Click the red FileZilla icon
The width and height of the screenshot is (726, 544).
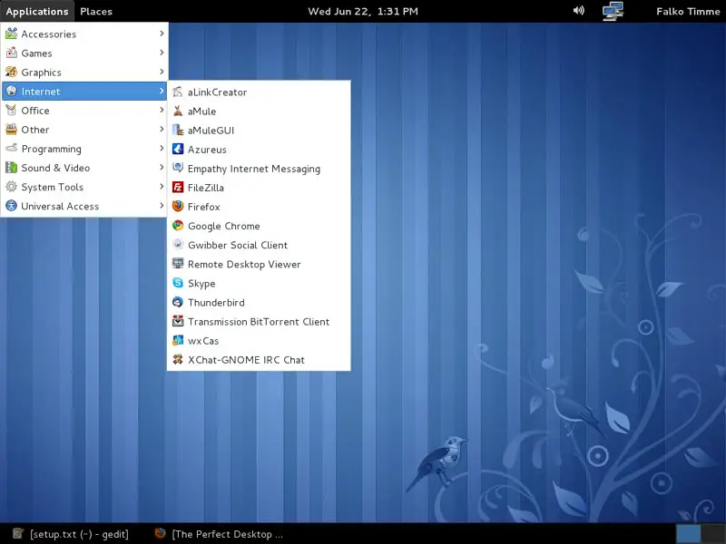pos(178,188)
